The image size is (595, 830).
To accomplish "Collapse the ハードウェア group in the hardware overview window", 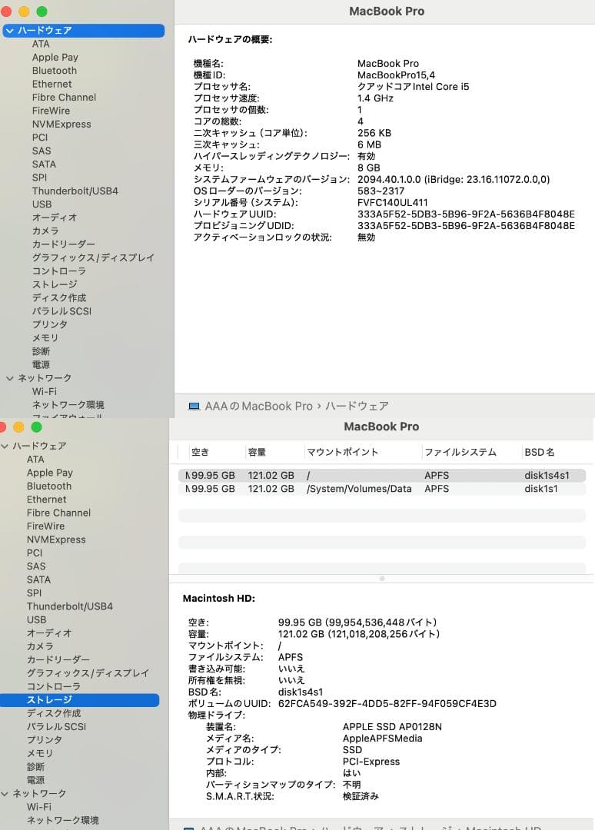I will coord(9,31).
